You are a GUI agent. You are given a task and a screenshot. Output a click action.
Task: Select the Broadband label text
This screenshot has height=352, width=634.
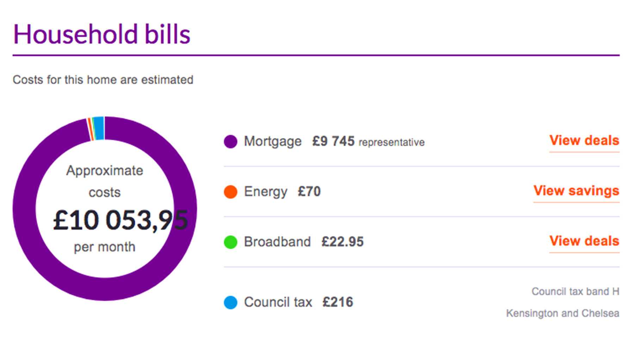(x=277, y=242)
